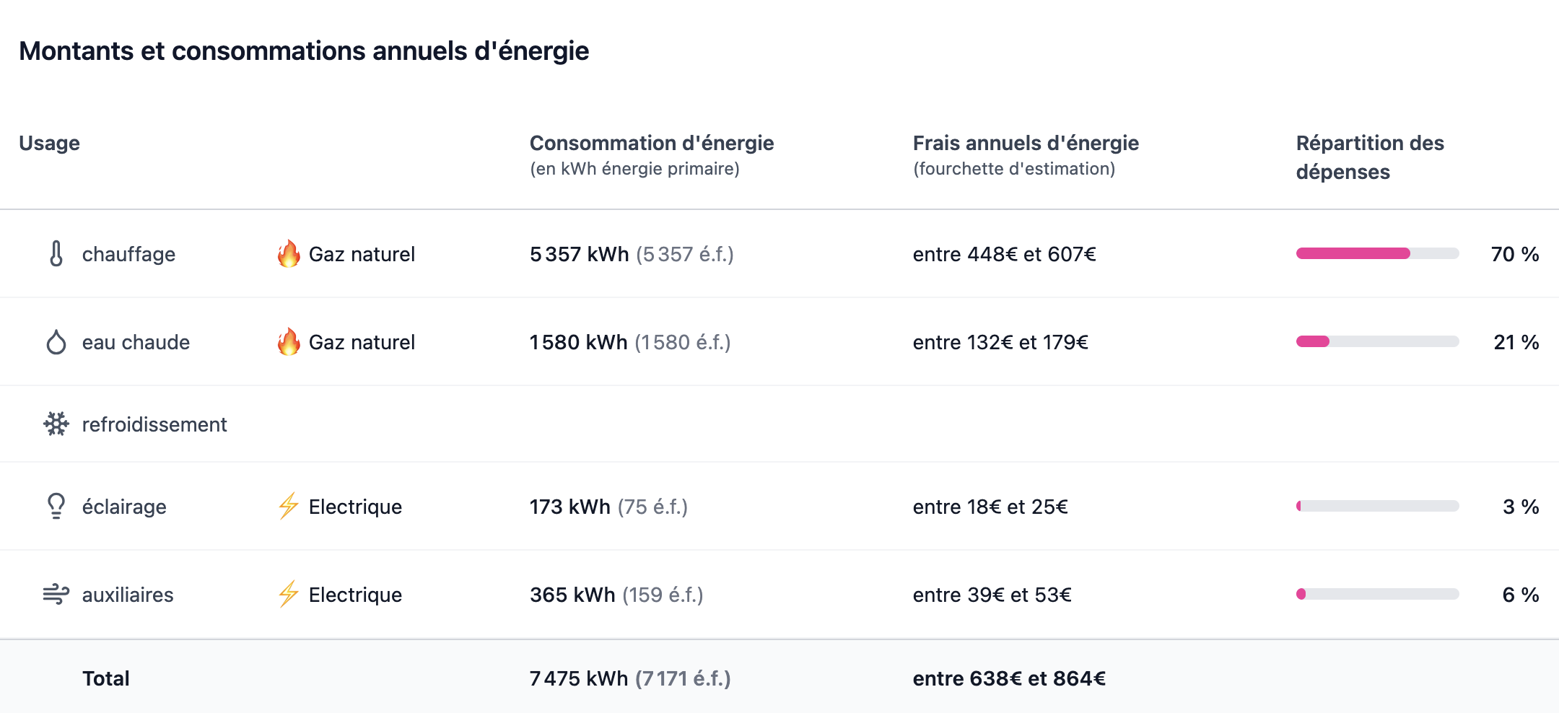Click the Répartition des dépenses column header
The height and width of the screenshot is (713, 1559).
(x=1369, y=157)
